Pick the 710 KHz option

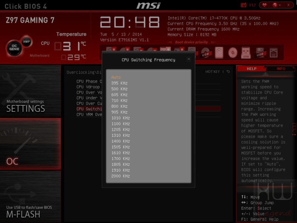tap(120, 101)
